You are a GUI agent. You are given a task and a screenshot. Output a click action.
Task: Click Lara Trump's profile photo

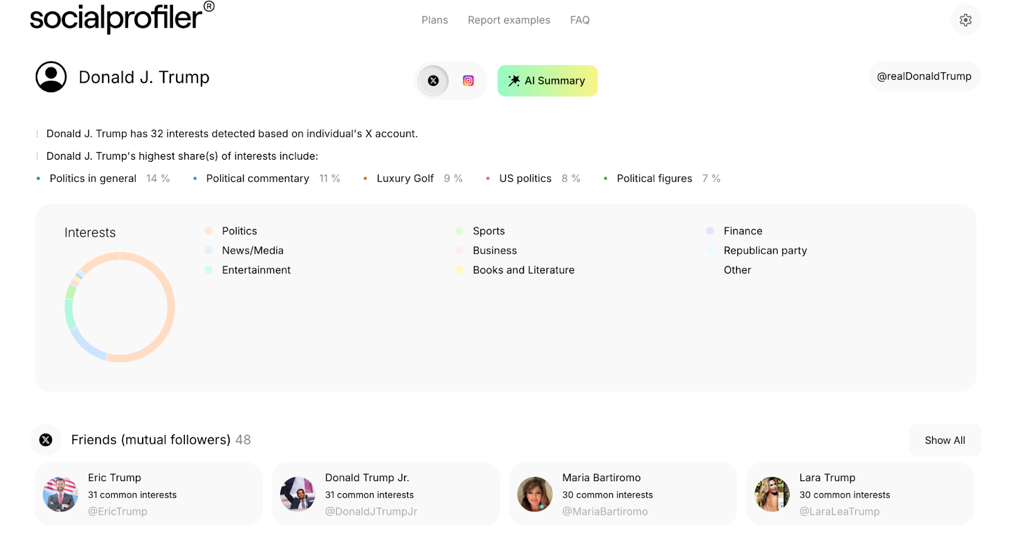click(772, 494)
